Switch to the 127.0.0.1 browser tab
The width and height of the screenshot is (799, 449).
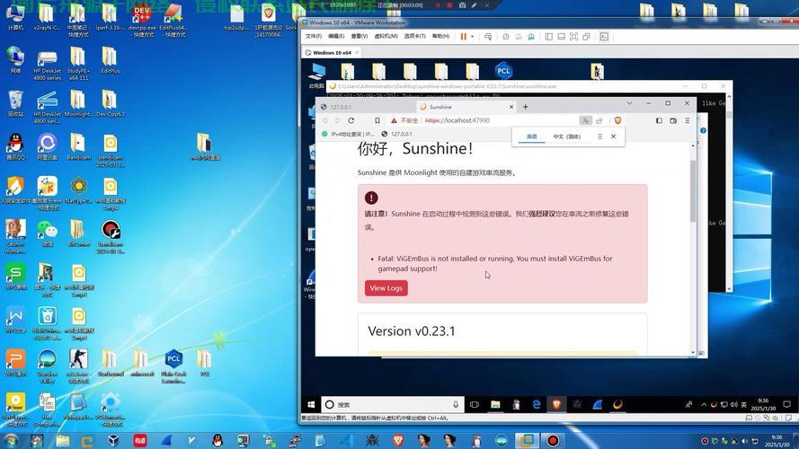coord(365,107)
